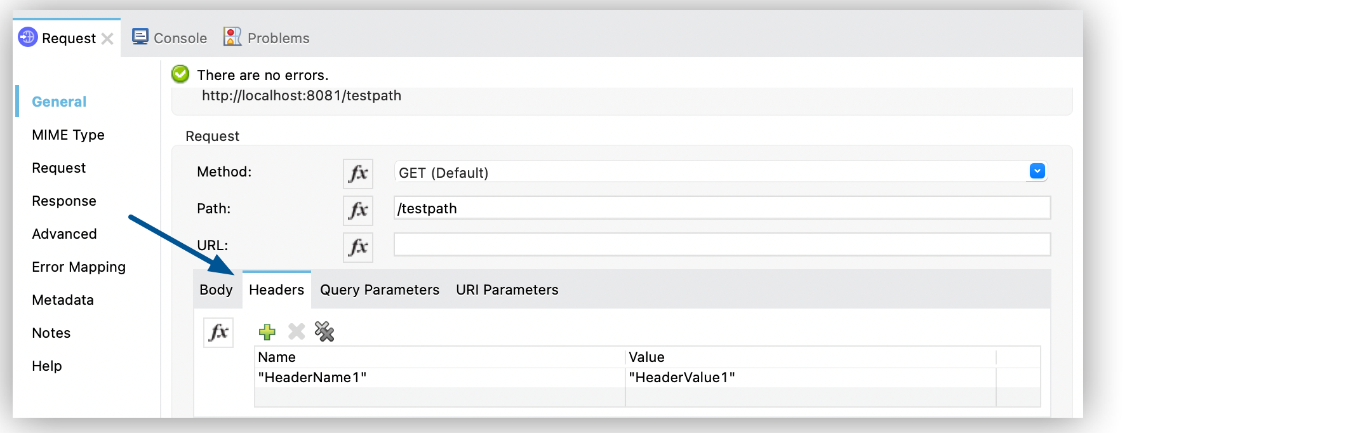
Task: Click the fx icon in the Headers toolbar
Action: 218,332
